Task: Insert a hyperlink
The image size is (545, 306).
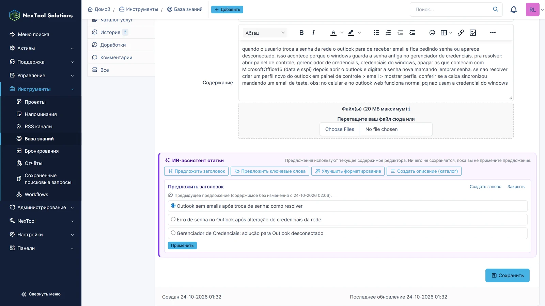Action: 461,33
